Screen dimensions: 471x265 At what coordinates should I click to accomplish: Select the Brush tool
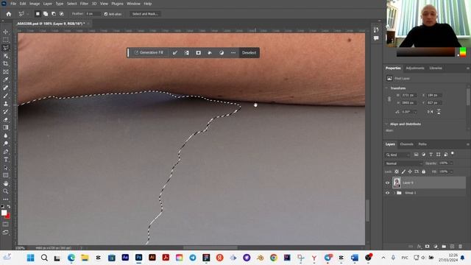[x=5, y=96]
